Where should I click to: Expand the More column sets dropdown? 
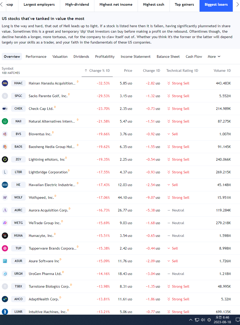click(x=214, y=56)
